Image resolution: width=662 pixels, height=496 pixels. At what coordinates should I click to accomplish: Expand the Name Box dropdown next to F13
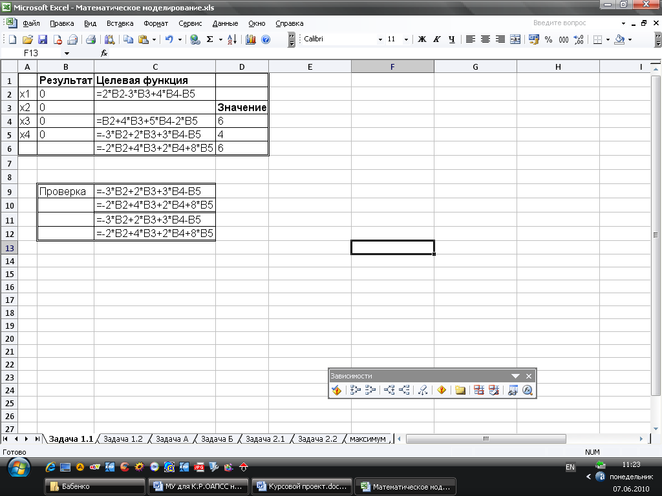(67, 53)
